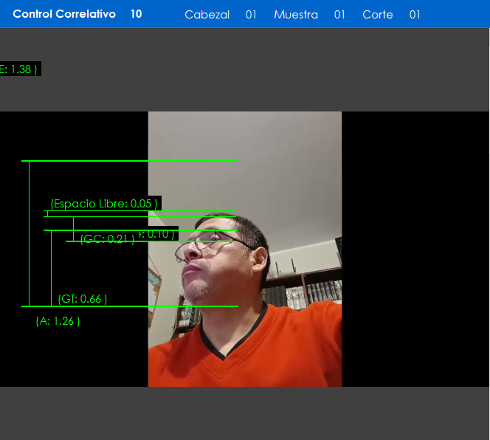The image size is (490, 440).
Task: Select the 01 value next to Corte
Action: pyautogui.click(x=415, y=15)
